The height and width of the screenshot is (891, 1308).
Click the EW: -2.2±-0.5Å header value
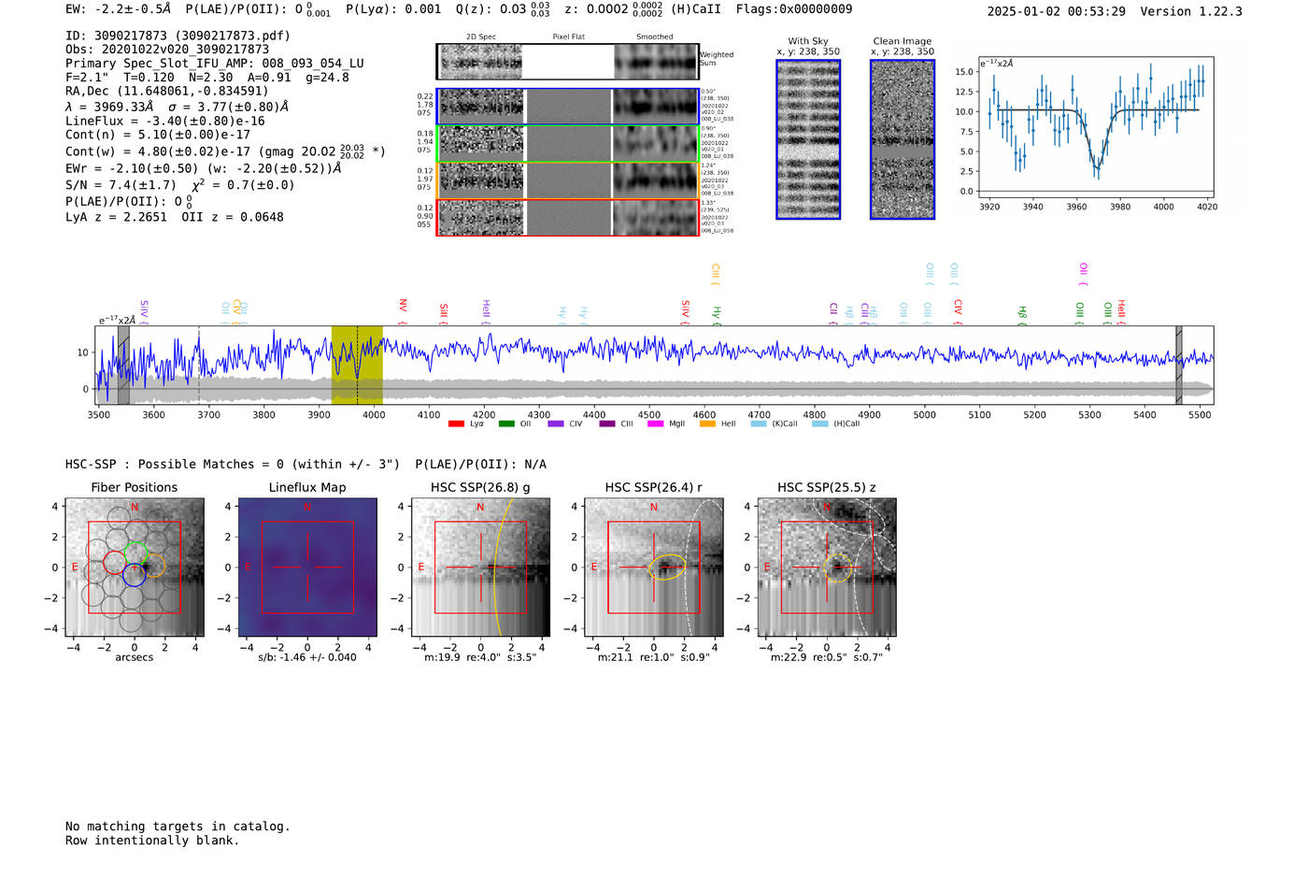119,9
